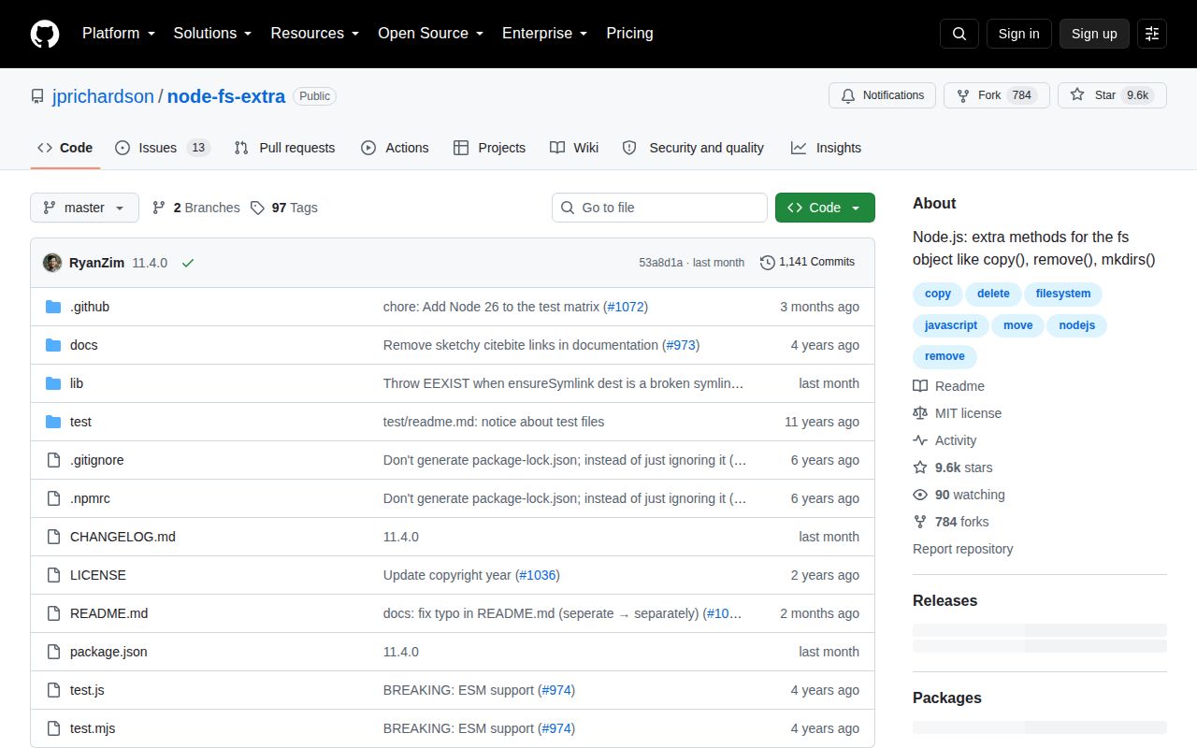Click the Fork icon
The height and width of the screenshot is (748, 1197).
963,95
